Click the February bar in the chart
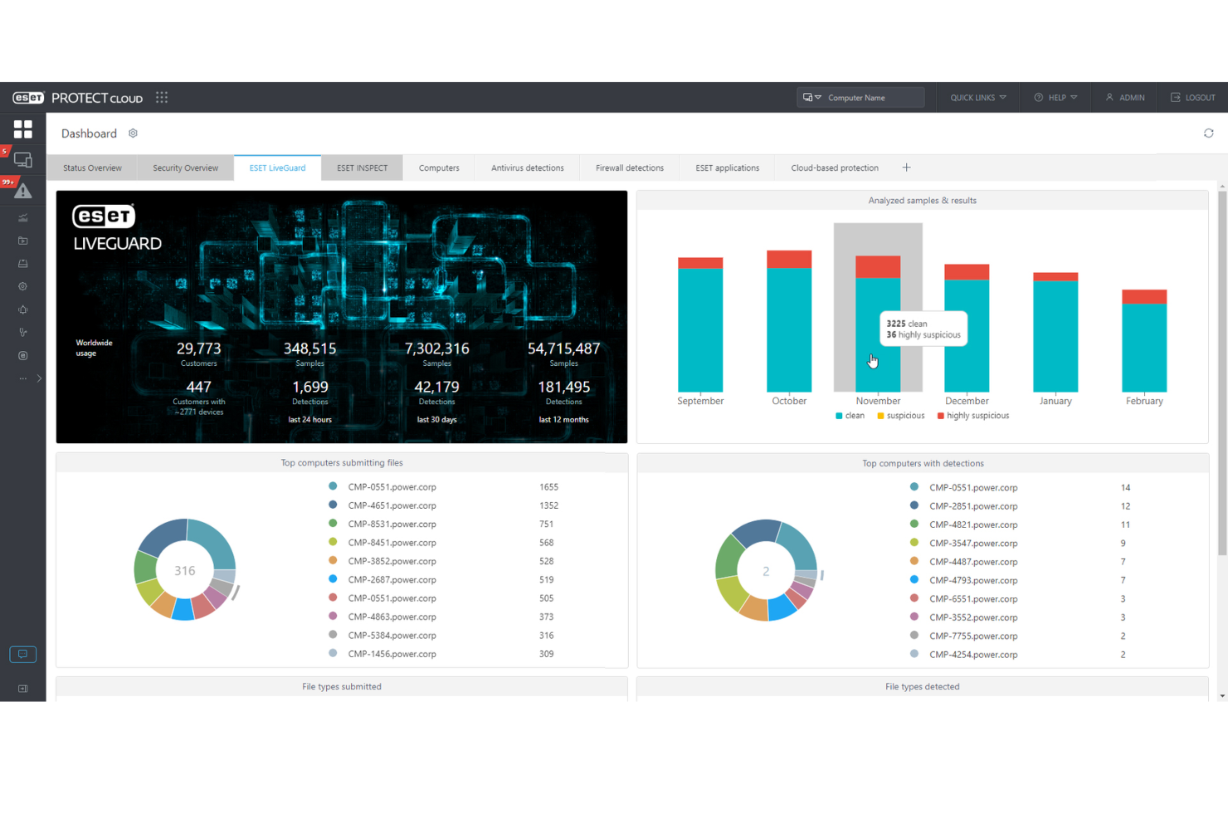The image size is (1228, 819). [x=1144, y=340]
